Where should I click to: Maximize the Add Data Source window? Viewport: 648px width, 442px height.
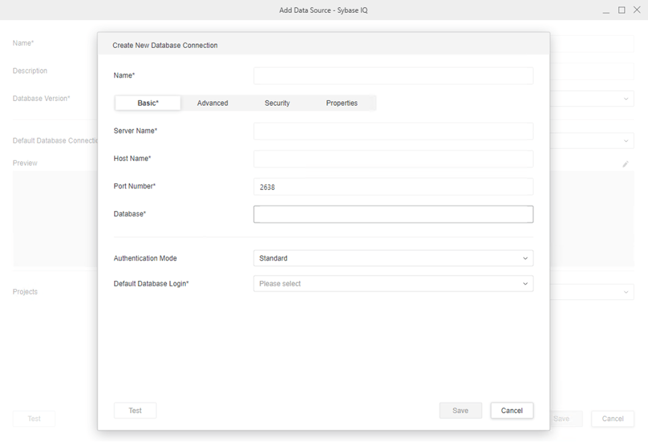click(622, 10)
